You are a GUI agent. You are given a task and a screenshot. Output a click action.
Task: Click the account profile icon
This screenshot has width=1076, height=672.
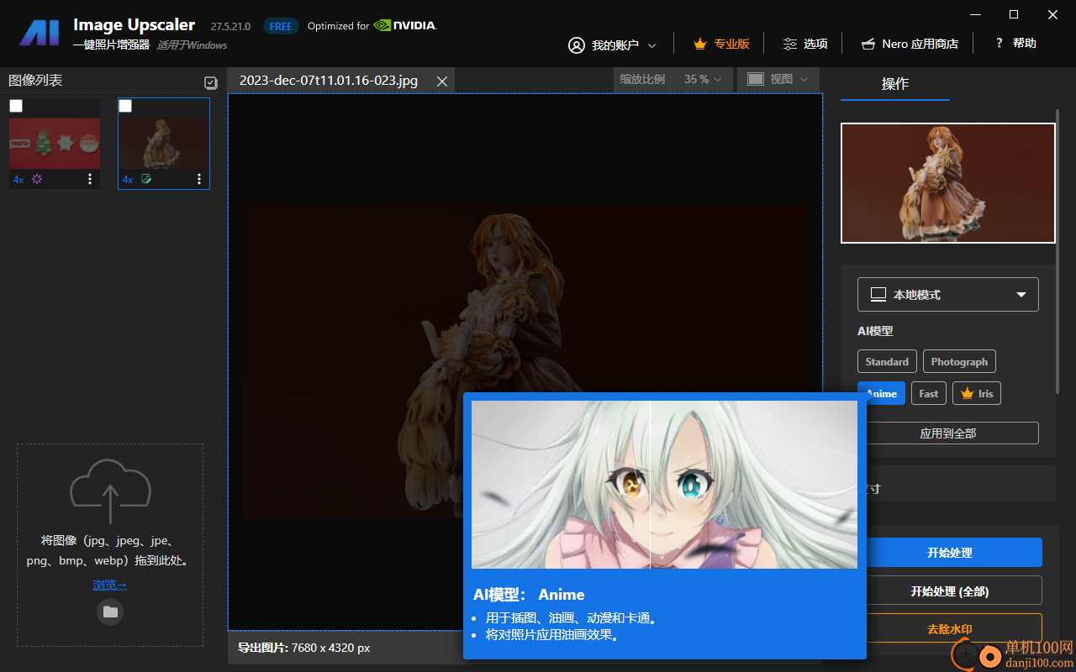[576, 45]
